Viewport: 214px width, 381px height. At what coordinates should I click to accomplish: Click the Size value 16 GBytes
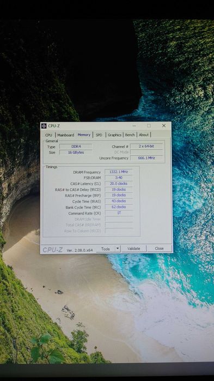pyautogui.click(x=76, y=153)
